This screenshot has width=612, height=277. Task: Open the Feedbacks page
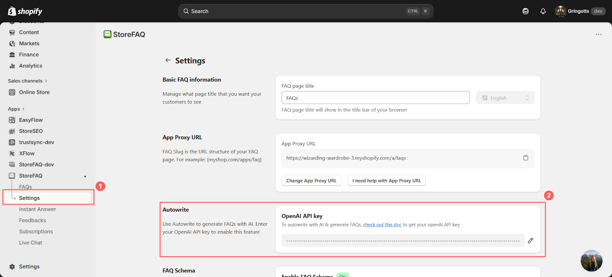33,220
